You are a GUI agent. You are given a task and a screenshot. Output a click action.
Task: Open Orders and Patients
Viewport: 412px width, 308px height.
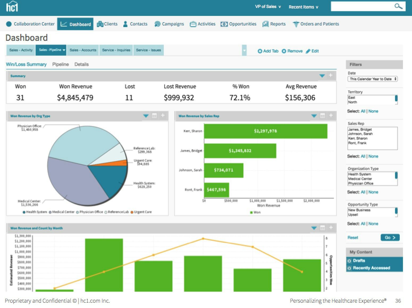pyautogui.click(x=319, y=24)
